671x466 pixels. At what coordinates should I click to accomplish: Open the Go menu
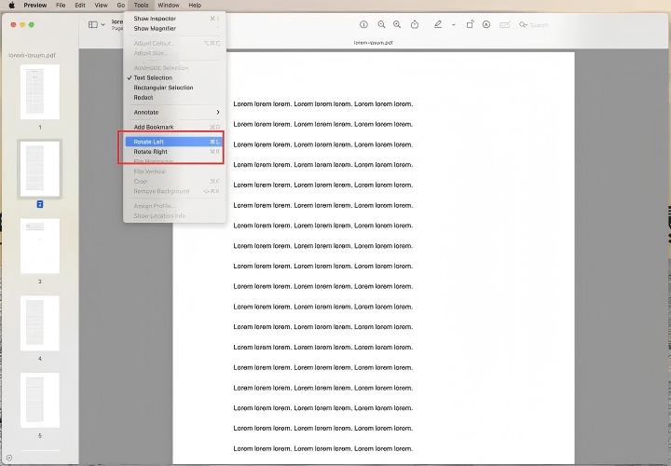121,6
